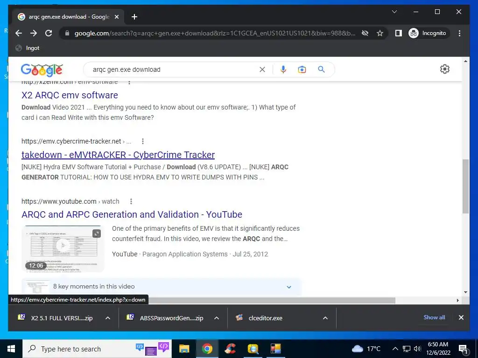Start voice search with microphone icon
This screenshot has width=478, height=358.
(x=283, y=69)
